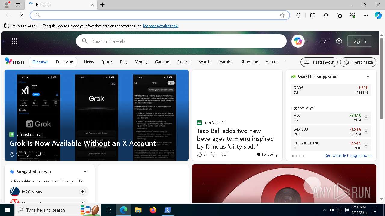
Task: Open the Weather category
Action: click(184, 62)
